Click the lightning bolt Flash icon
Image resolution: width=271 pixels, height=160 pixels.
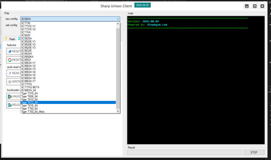6,39
